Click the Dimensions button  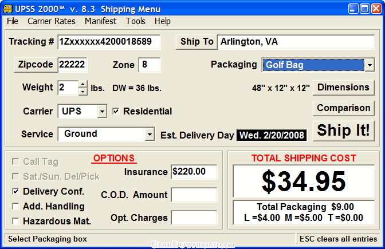[x=344, y=88]
